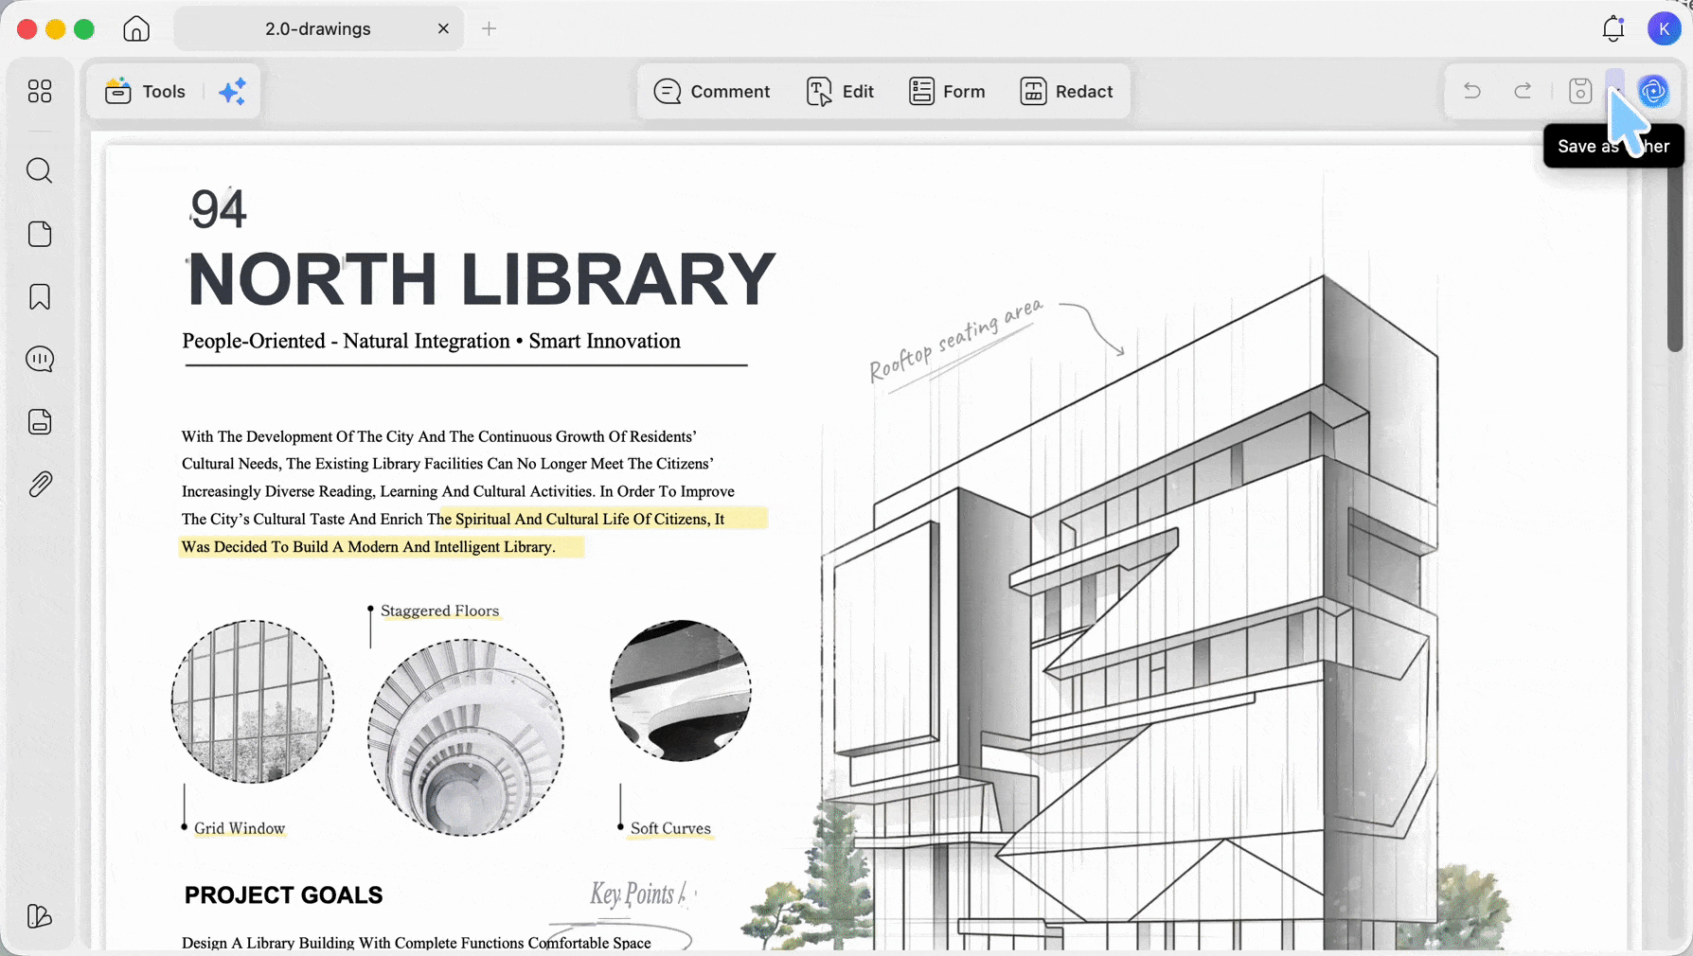Click the PROJECT GOALS heading
The width and height of the screenshot is (1693, 956).
click(283, 895)
